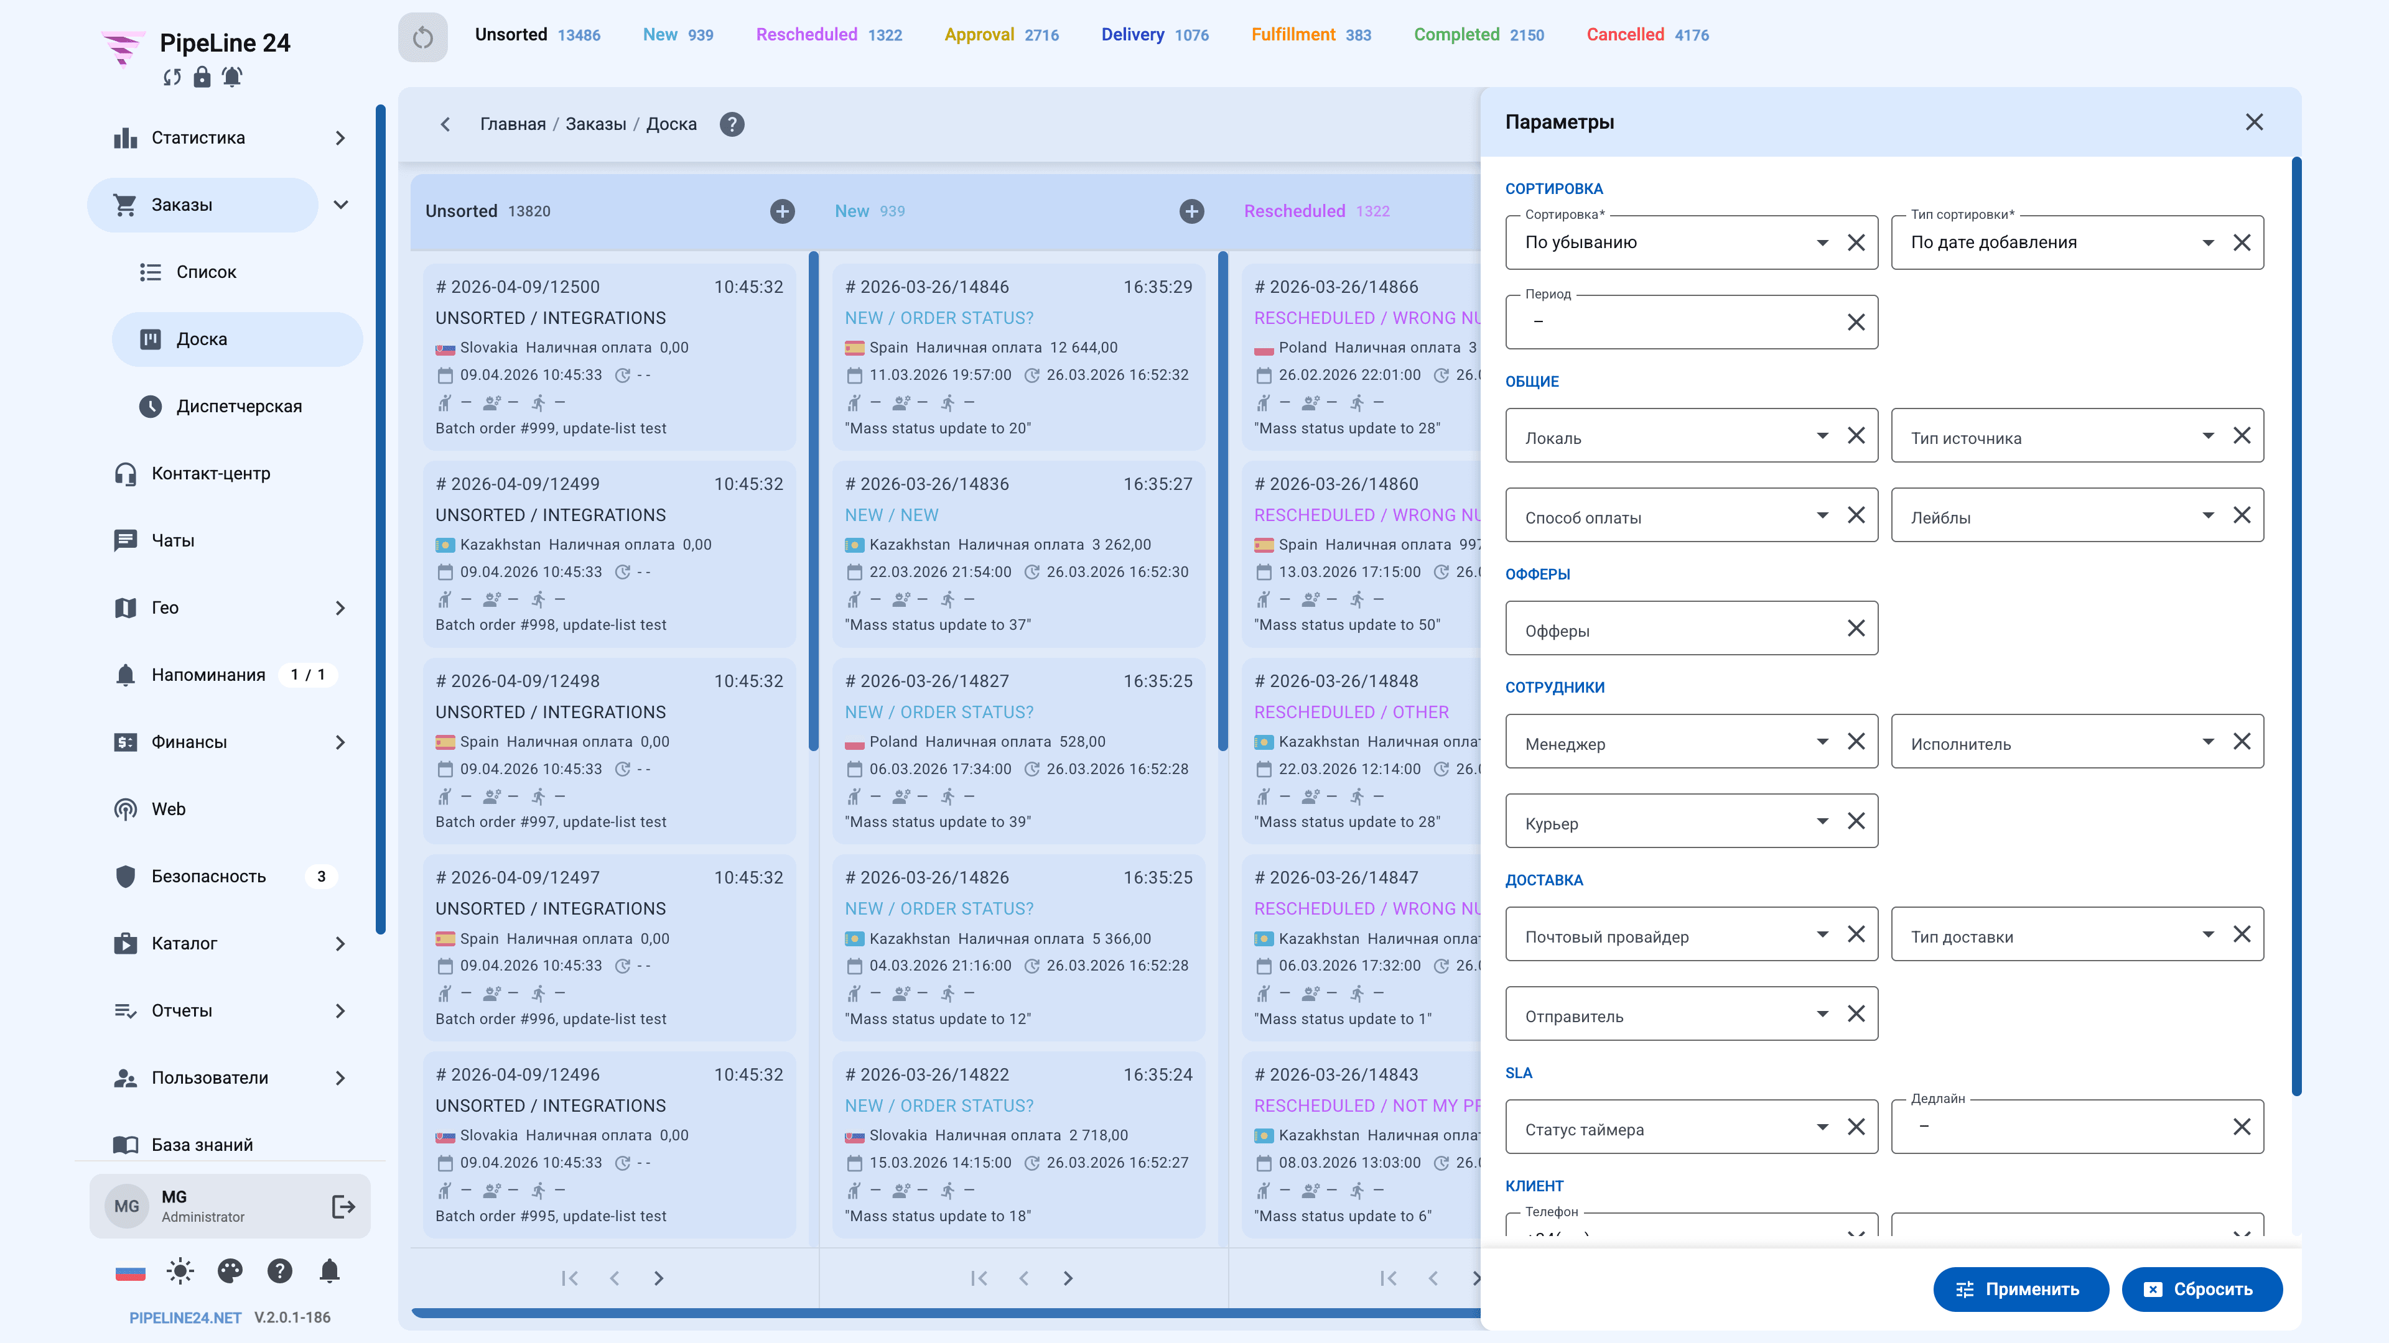Click the refresh button beside the Unsorted counter
Viewport: 2389px width, 1343px height.
pos(423,37)
